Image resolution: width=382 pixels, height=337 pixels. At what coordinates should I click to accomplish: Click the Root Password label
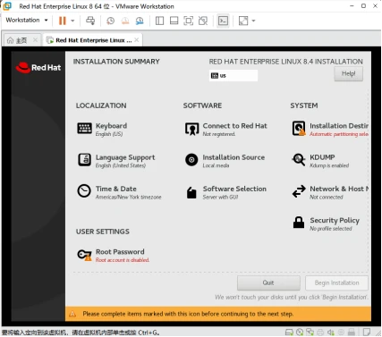click(x=120, y=252)
